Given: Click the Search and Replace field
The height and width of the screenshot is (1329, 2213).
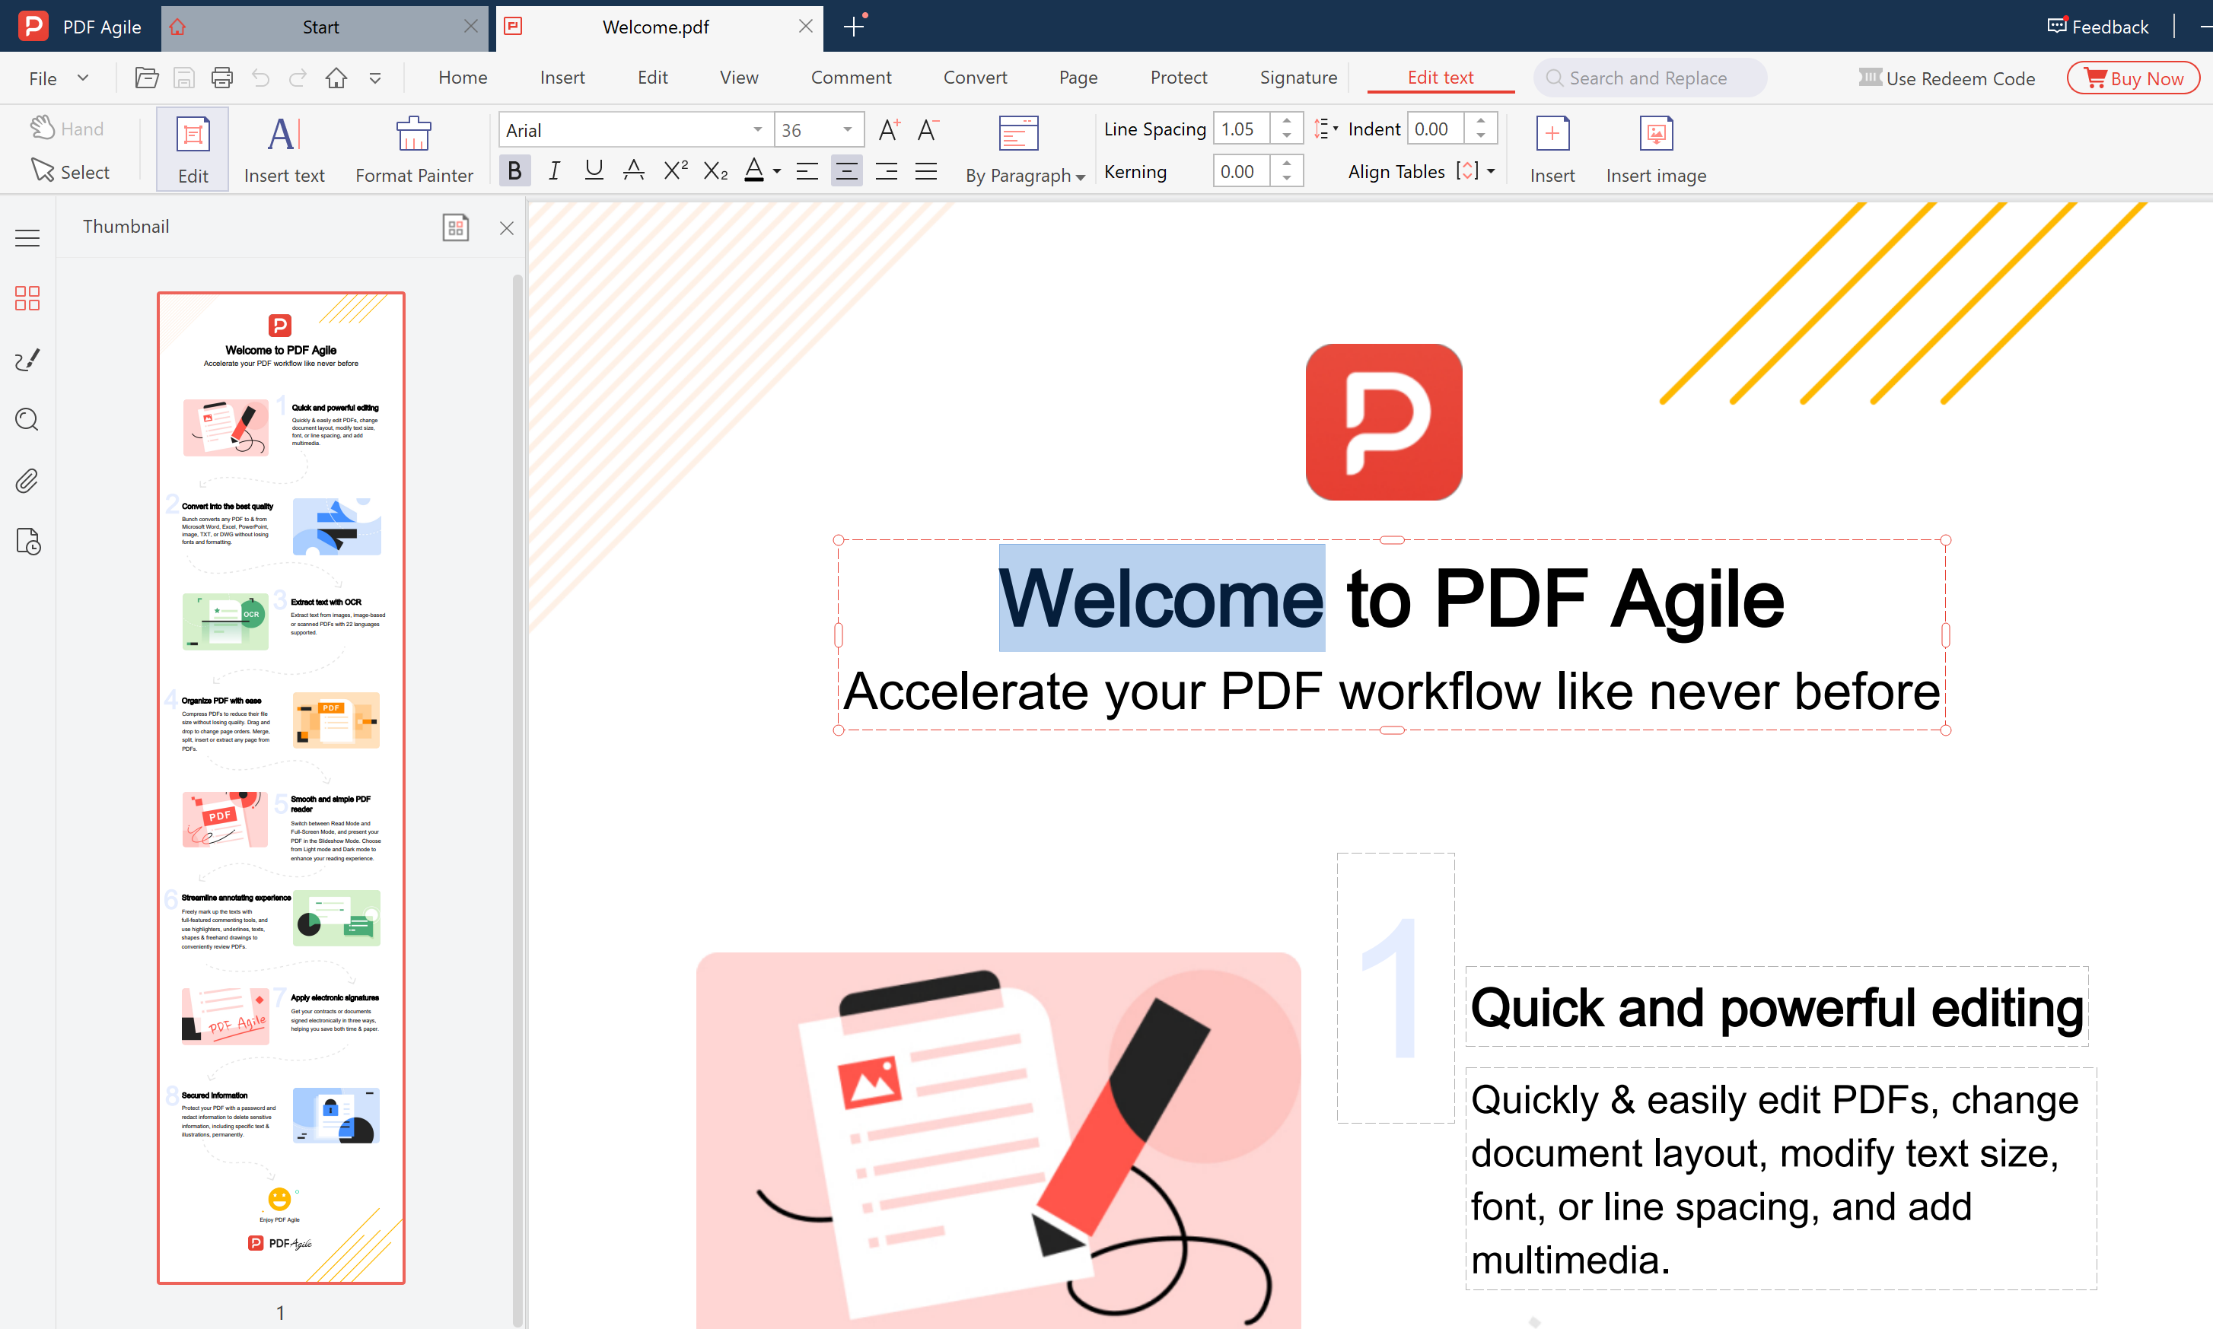Looking at the screenshot, I should tap(1650, 78).
